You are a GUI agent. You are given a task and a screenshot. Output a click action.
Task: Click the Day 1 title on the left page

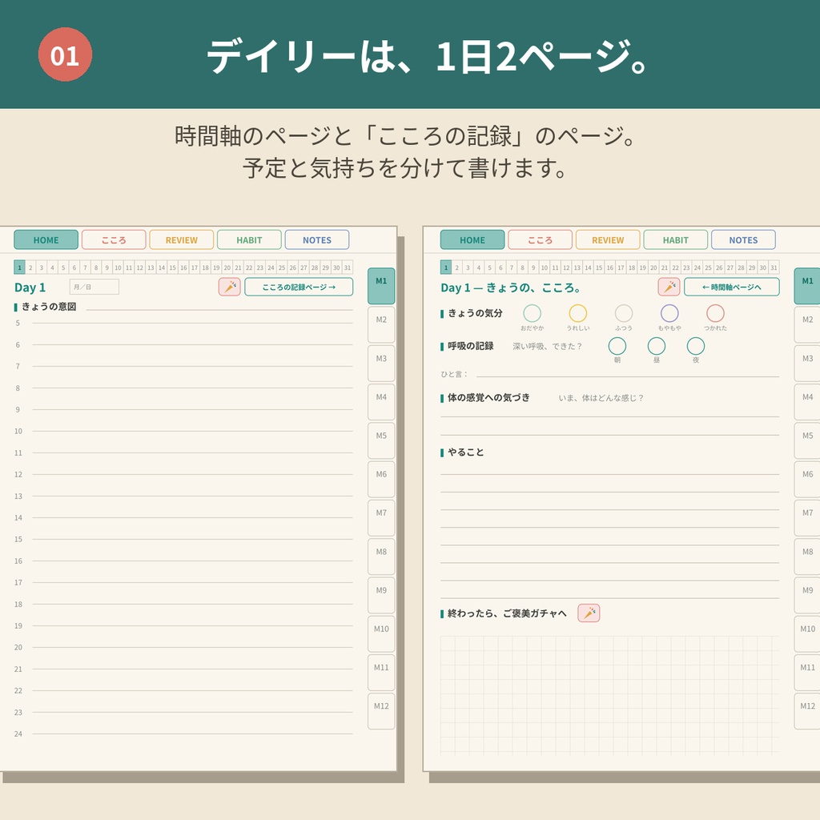tap(30, 287)
